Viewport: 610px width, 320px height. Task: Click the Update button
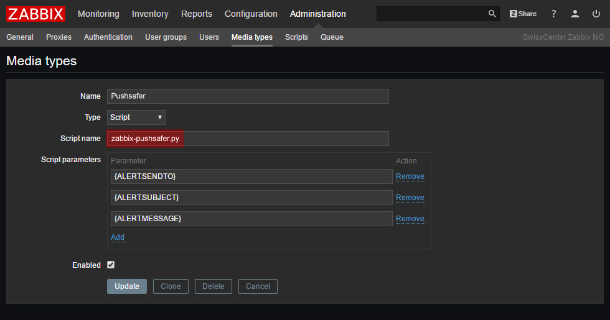[127, 286]
